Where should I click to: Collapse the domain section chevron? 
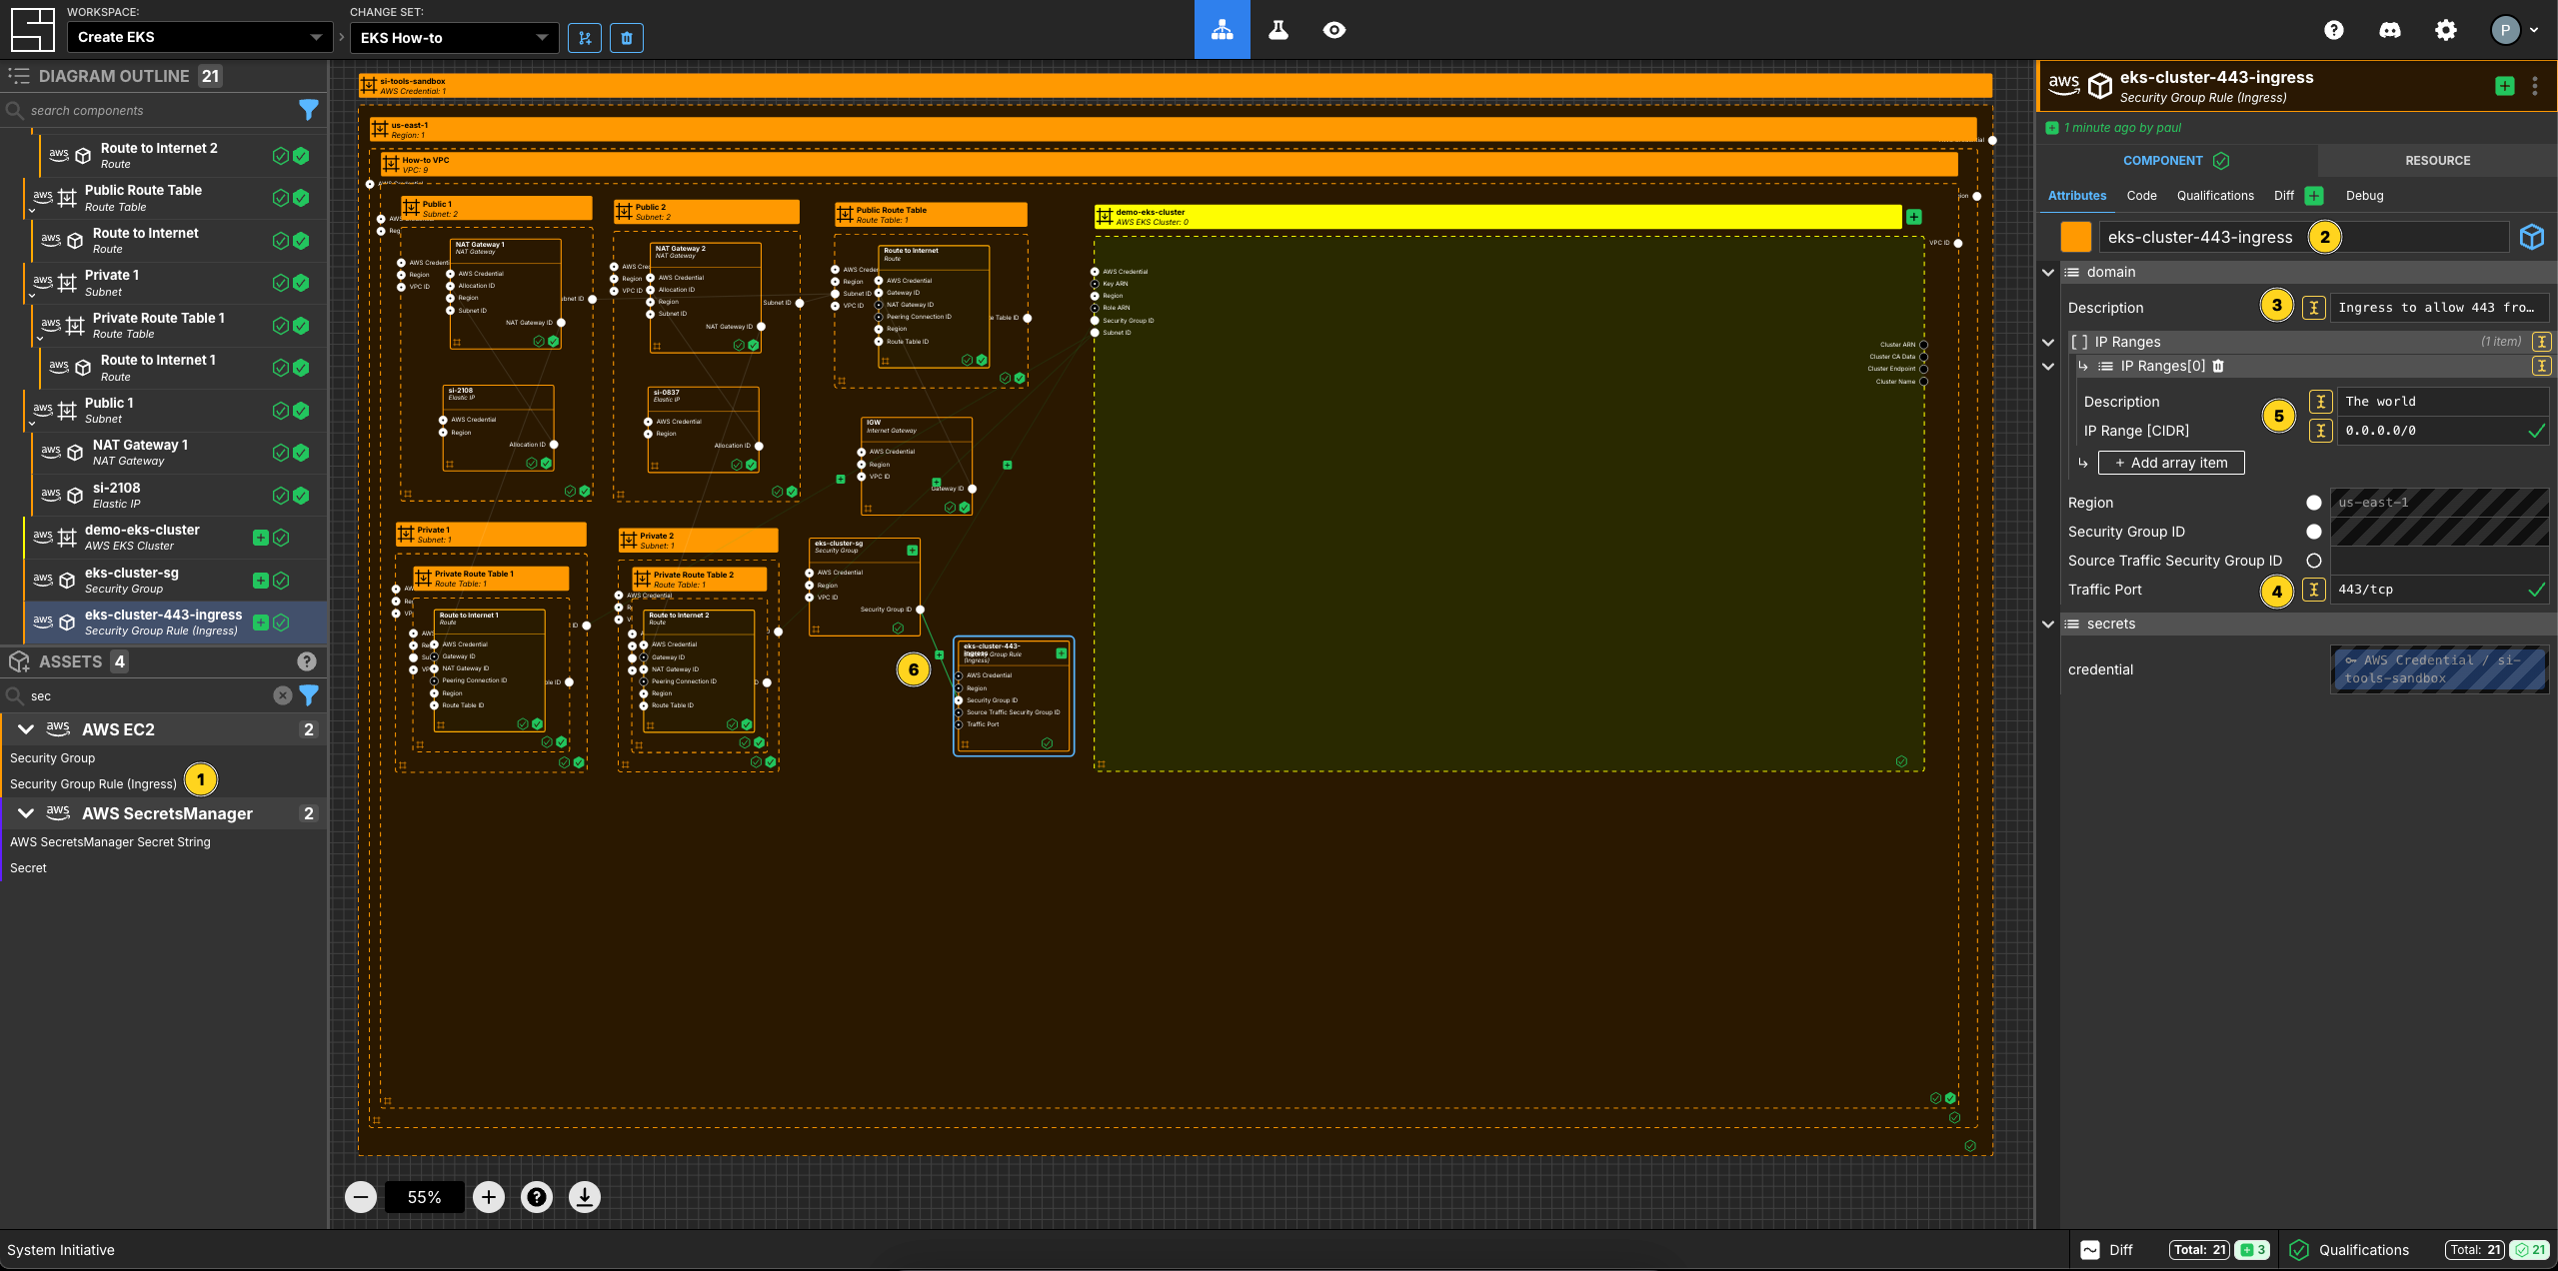[x=2048, y=272]
